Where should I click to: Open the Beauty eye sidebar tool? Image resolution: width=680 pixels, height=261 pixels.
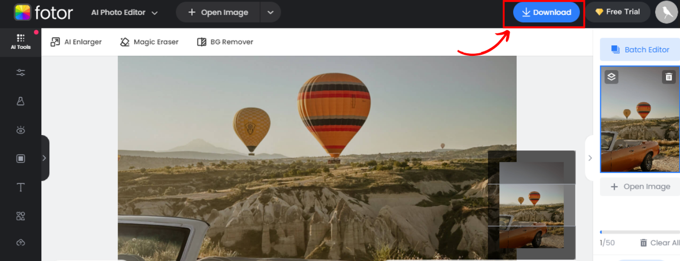point(21,130)
